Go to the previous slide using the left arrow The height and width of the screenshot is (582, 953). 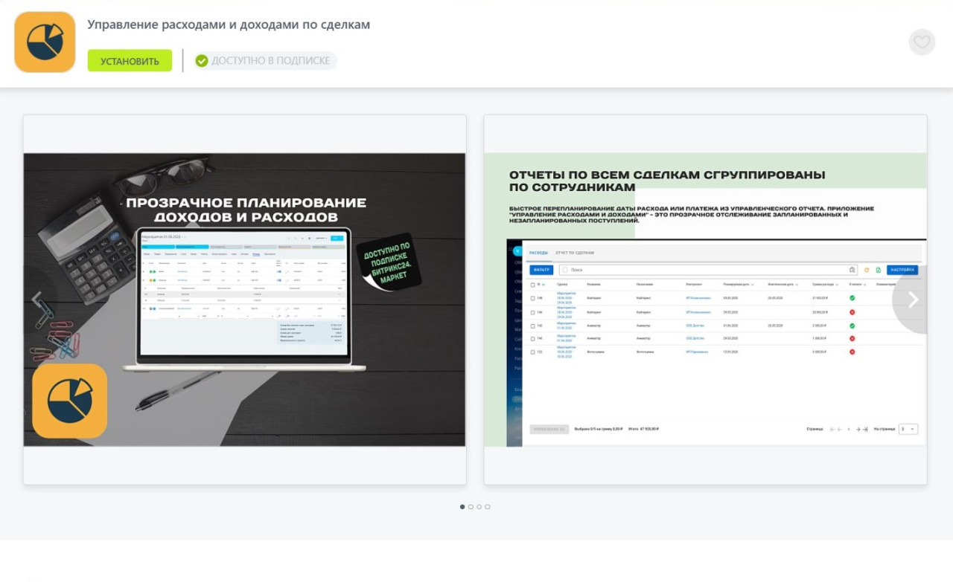(x=36, y=300)
